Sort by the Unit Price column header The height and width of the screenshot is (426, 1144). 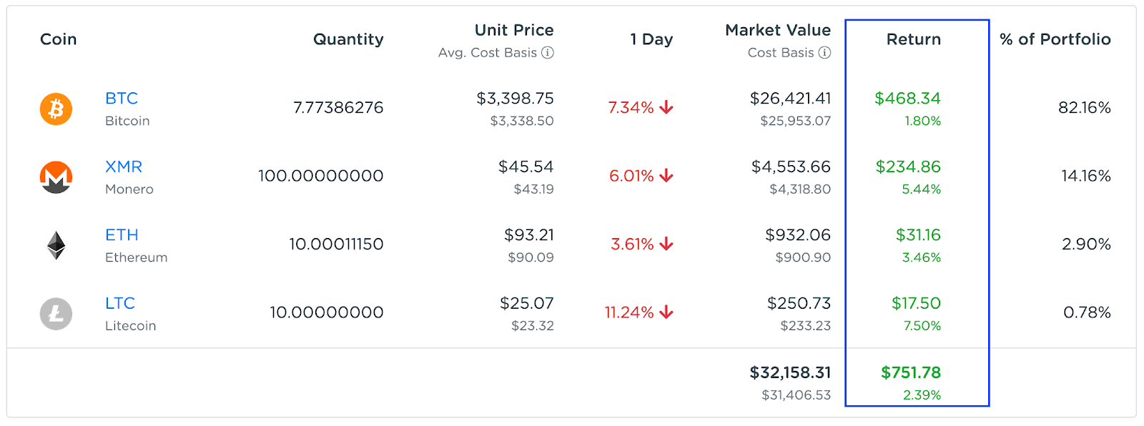[514, 30]
